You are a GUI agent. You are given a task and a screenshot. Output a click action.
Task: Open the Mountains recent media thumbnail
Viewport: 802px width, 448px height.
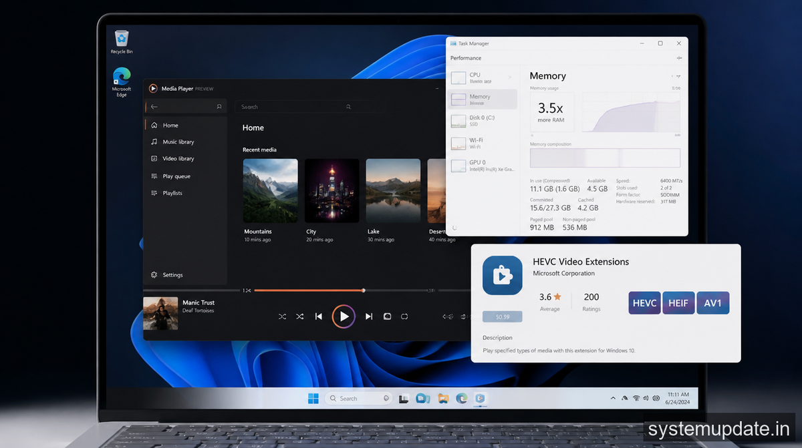tap(270, 190)
